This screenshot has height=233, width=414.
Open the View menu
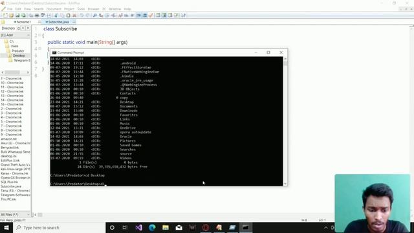pos(27,9)
